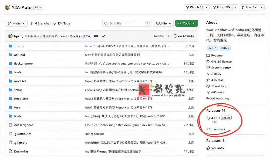Click the pulse icon beside Activity
Viewport: 270px width, 158px height.
pyautogui.click(x=208, y=74)
